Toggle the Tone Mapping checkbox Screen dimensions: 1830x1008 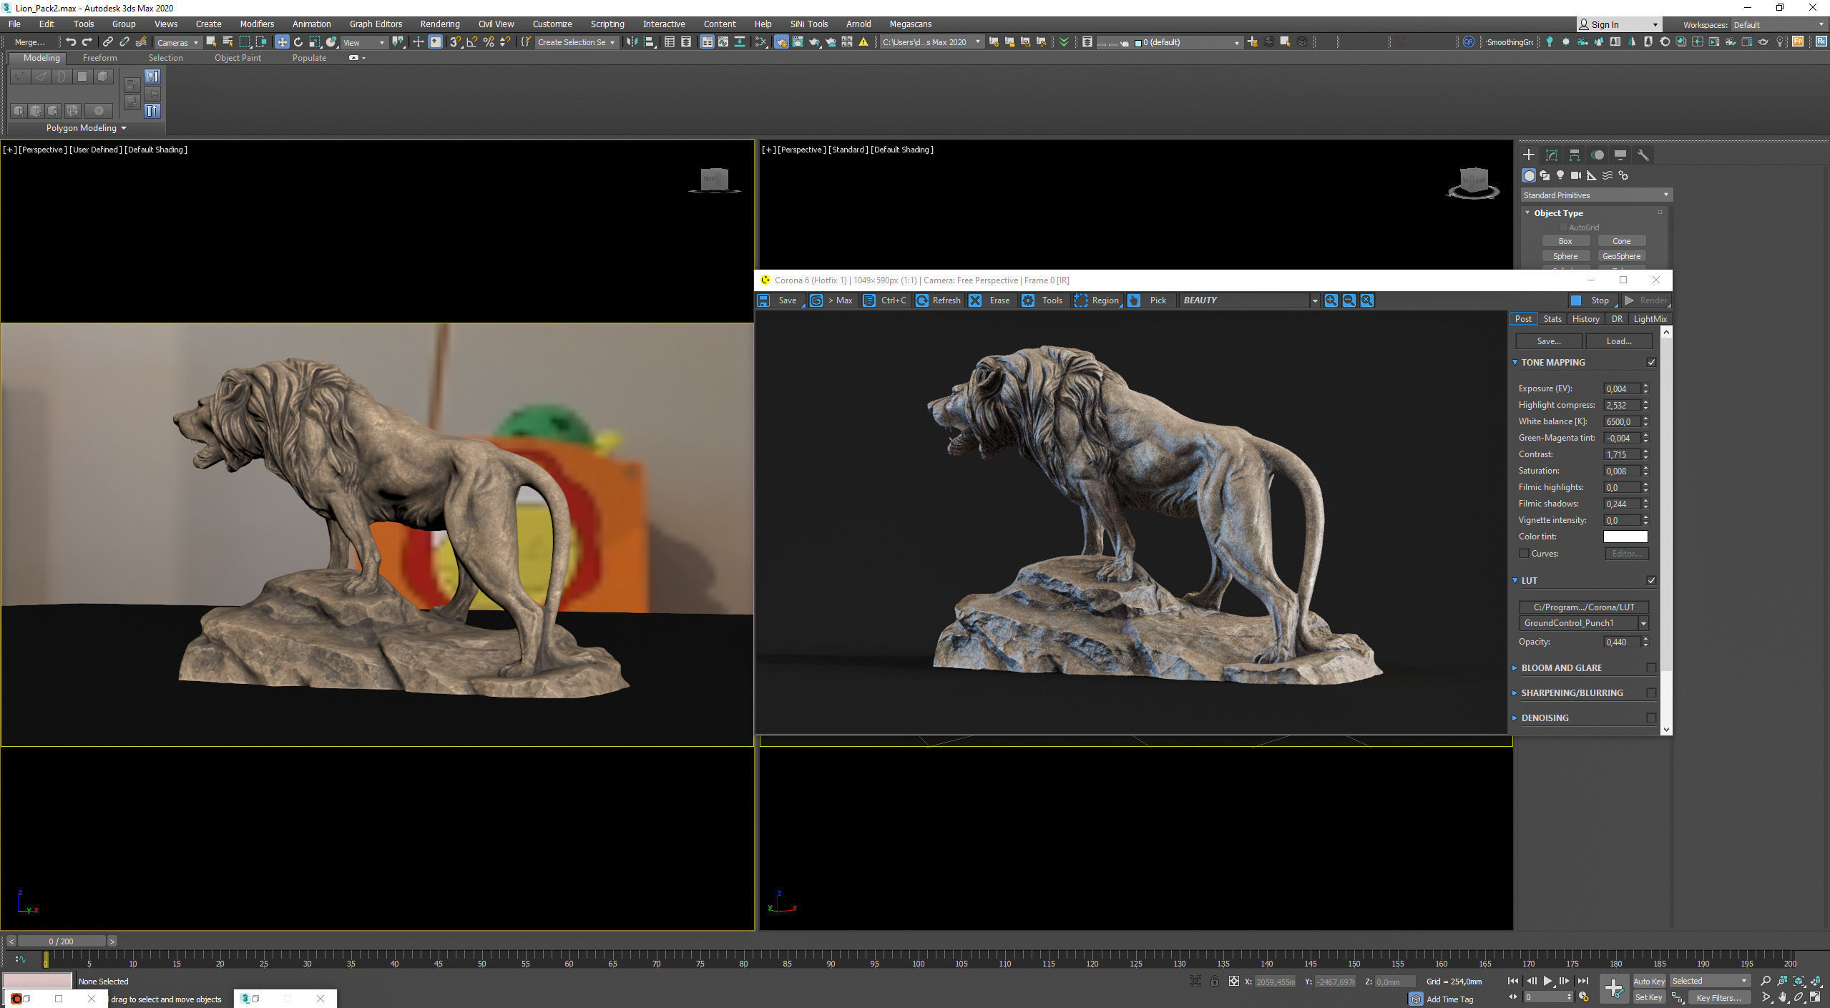[x=1651, y=363]
